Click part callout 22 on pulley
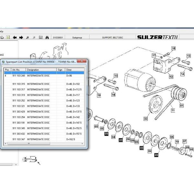194x194 pixels. tap(146, 119)
